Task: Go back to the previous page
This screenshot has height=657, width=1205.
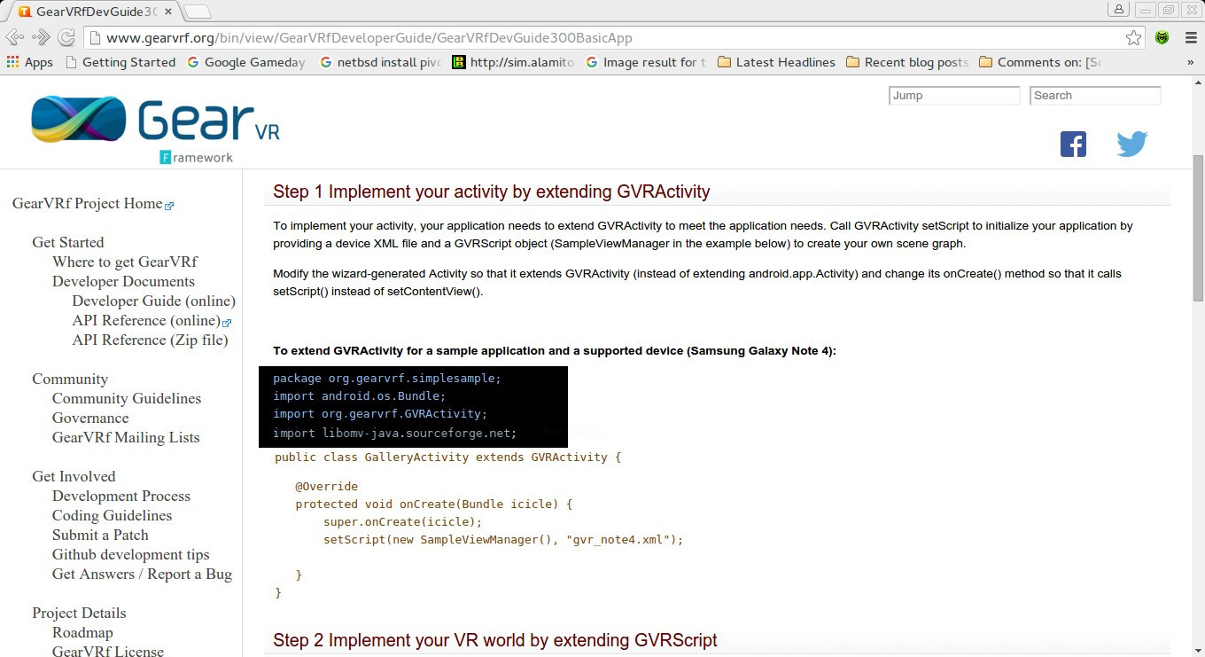Action: (14, 37)
